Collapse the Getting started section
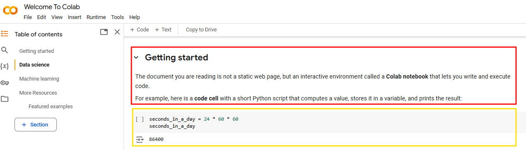This screenshot has width=526, height=150. pyautogui.click(x=136, y=58)
